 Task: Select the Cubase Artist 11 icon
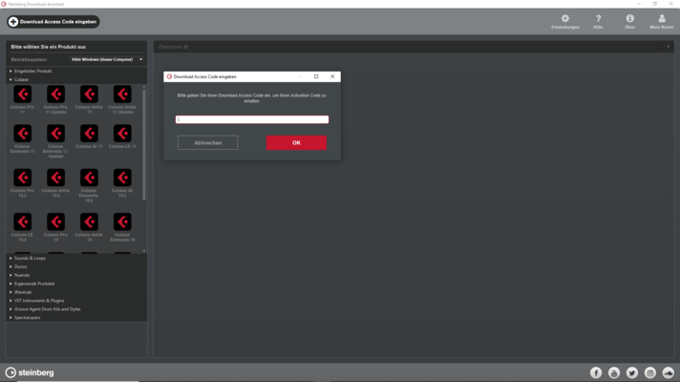89,95
